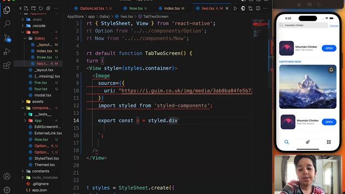Viewport: 345px width, 194px height.
Task: Tap Cancel next to phone search field
Action: [334, 26]
